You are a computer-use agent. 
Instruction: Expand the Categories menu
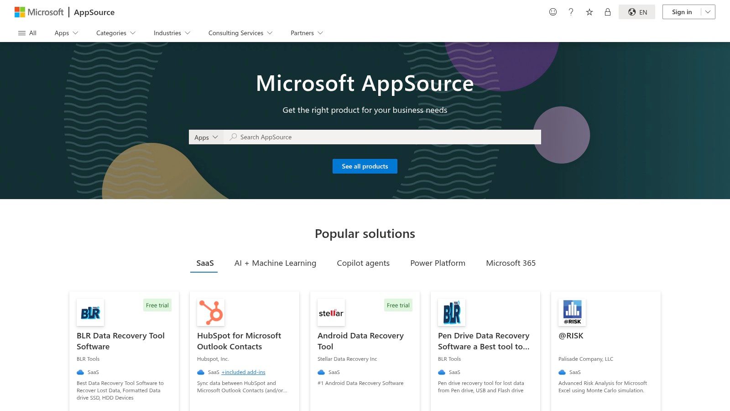[x=116, y=33]
